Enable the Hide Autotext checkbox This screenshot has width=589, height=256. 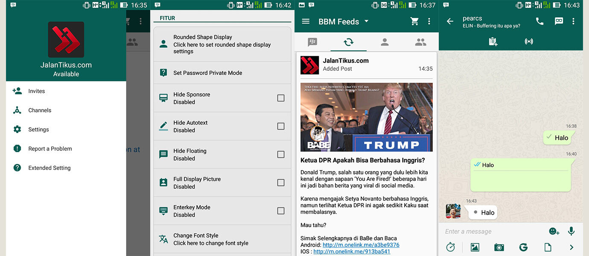281,126
